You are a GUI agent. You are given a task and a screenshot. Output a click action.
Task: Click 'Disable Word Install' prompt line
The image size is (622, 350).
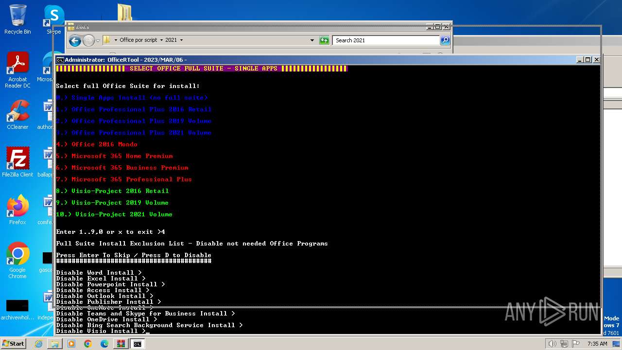pyautogui.click(x=99, y=273)
